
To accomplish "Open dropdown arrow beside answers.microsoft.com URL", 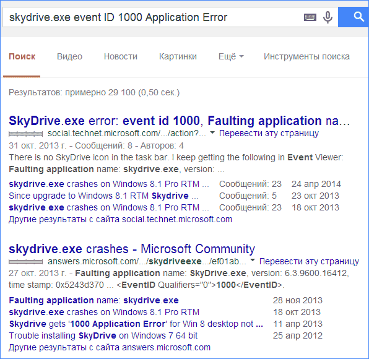I will tap(253, 260).
